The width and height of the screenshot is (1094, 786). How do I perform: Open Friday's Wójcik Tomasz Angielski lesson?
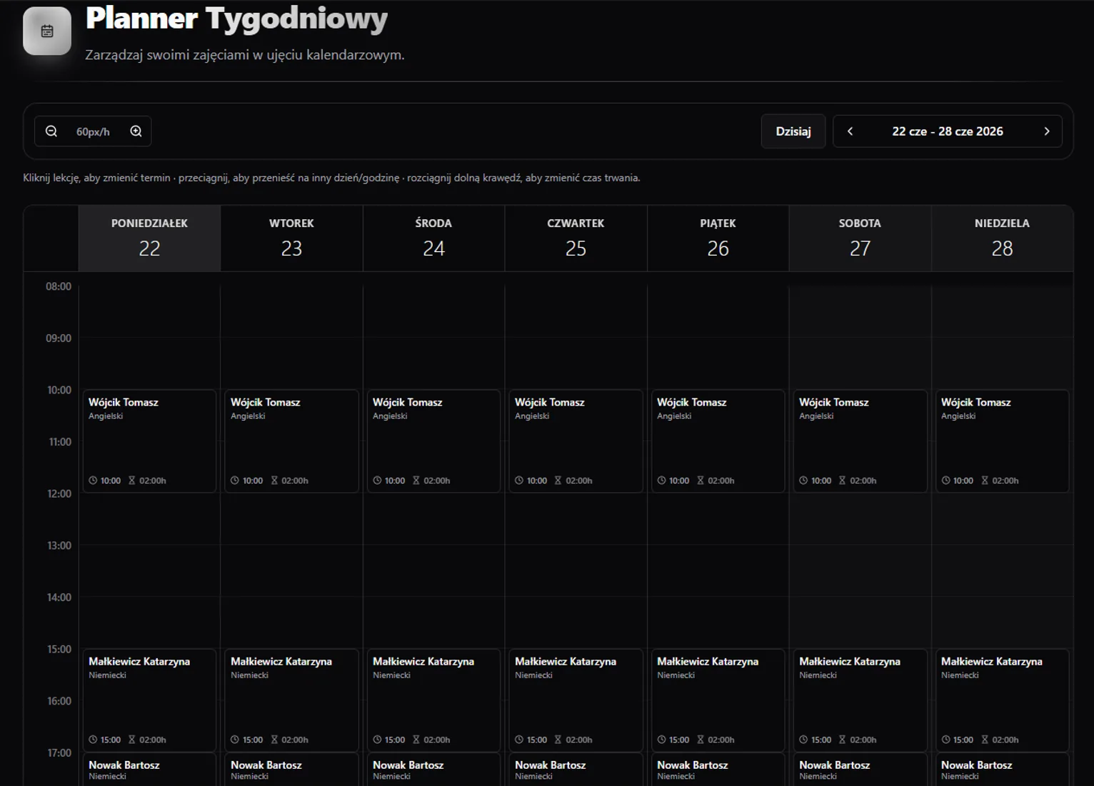click(718, 441)
